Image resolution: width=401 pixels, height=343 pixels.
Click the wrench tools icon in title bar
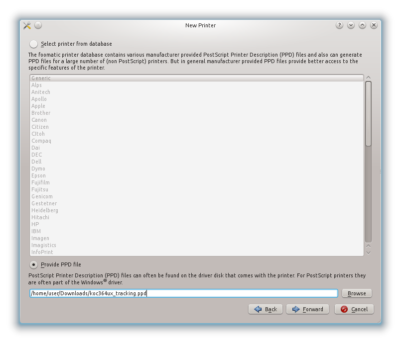[x=27, y=25]
